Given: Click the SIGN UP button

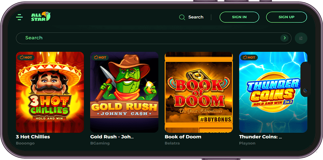Looking at the screenshot, I should pos(286,17).
